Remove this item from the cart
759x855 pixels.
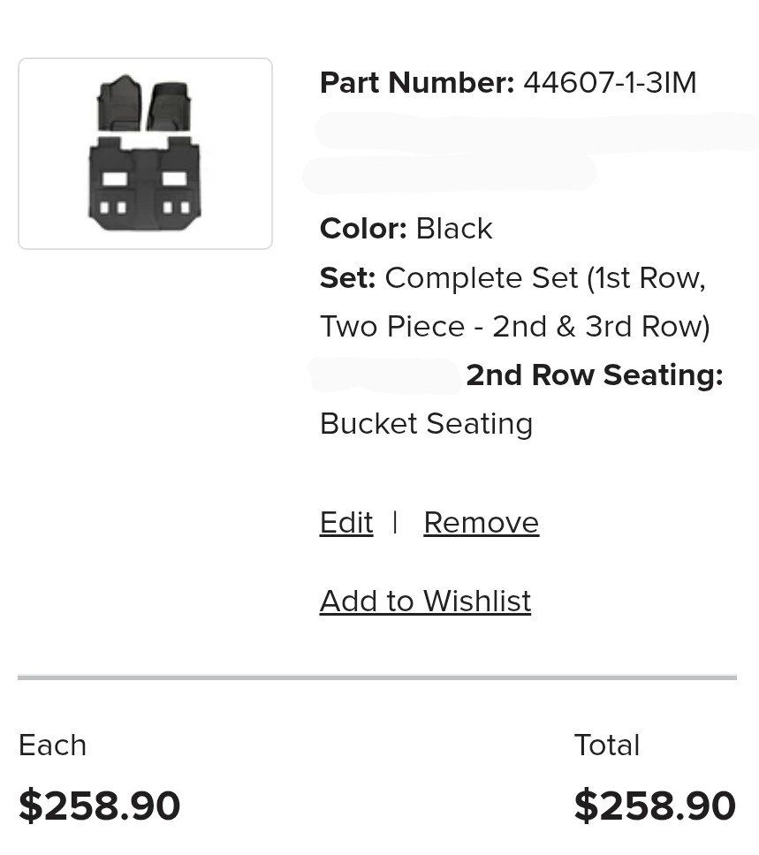[x=481, y=523]
